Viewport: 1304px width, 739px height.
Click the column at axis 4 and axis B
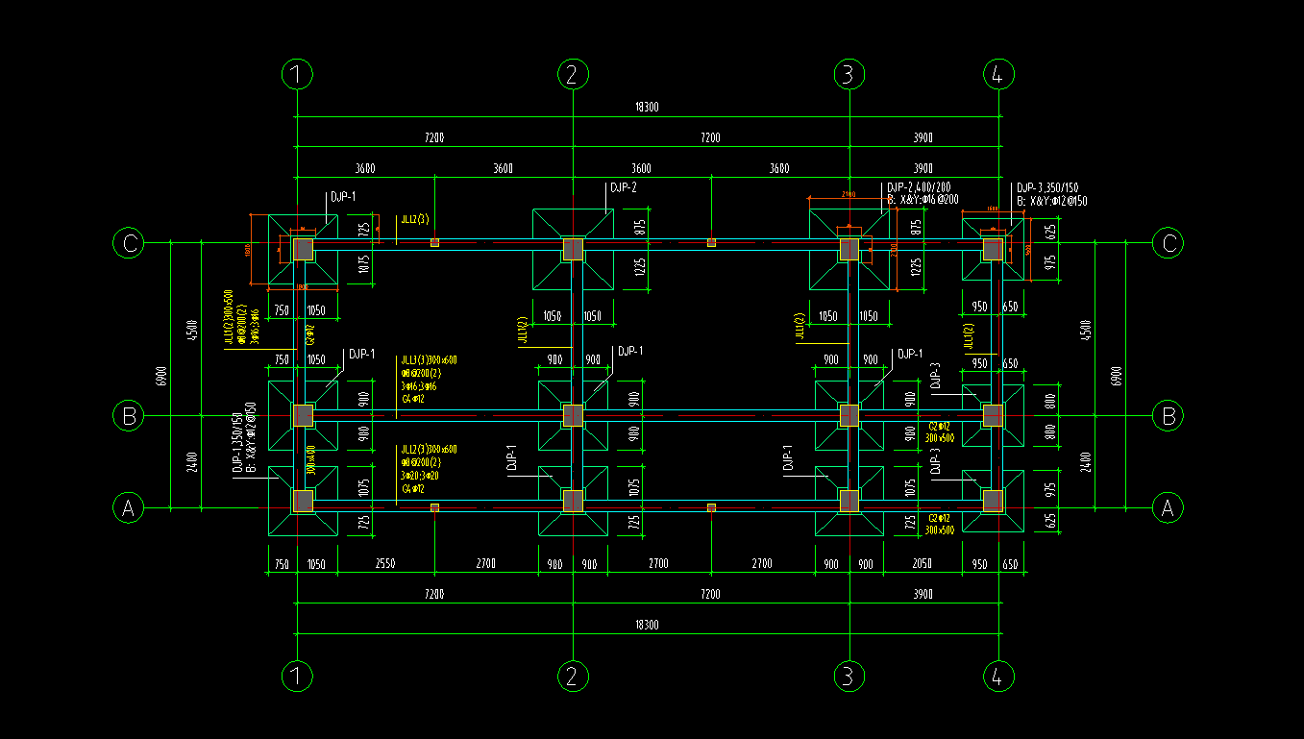(x=993, y=415)
